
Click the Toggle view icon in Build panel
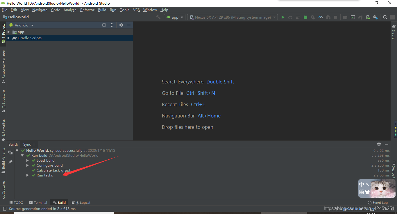(x=10, y=152)
